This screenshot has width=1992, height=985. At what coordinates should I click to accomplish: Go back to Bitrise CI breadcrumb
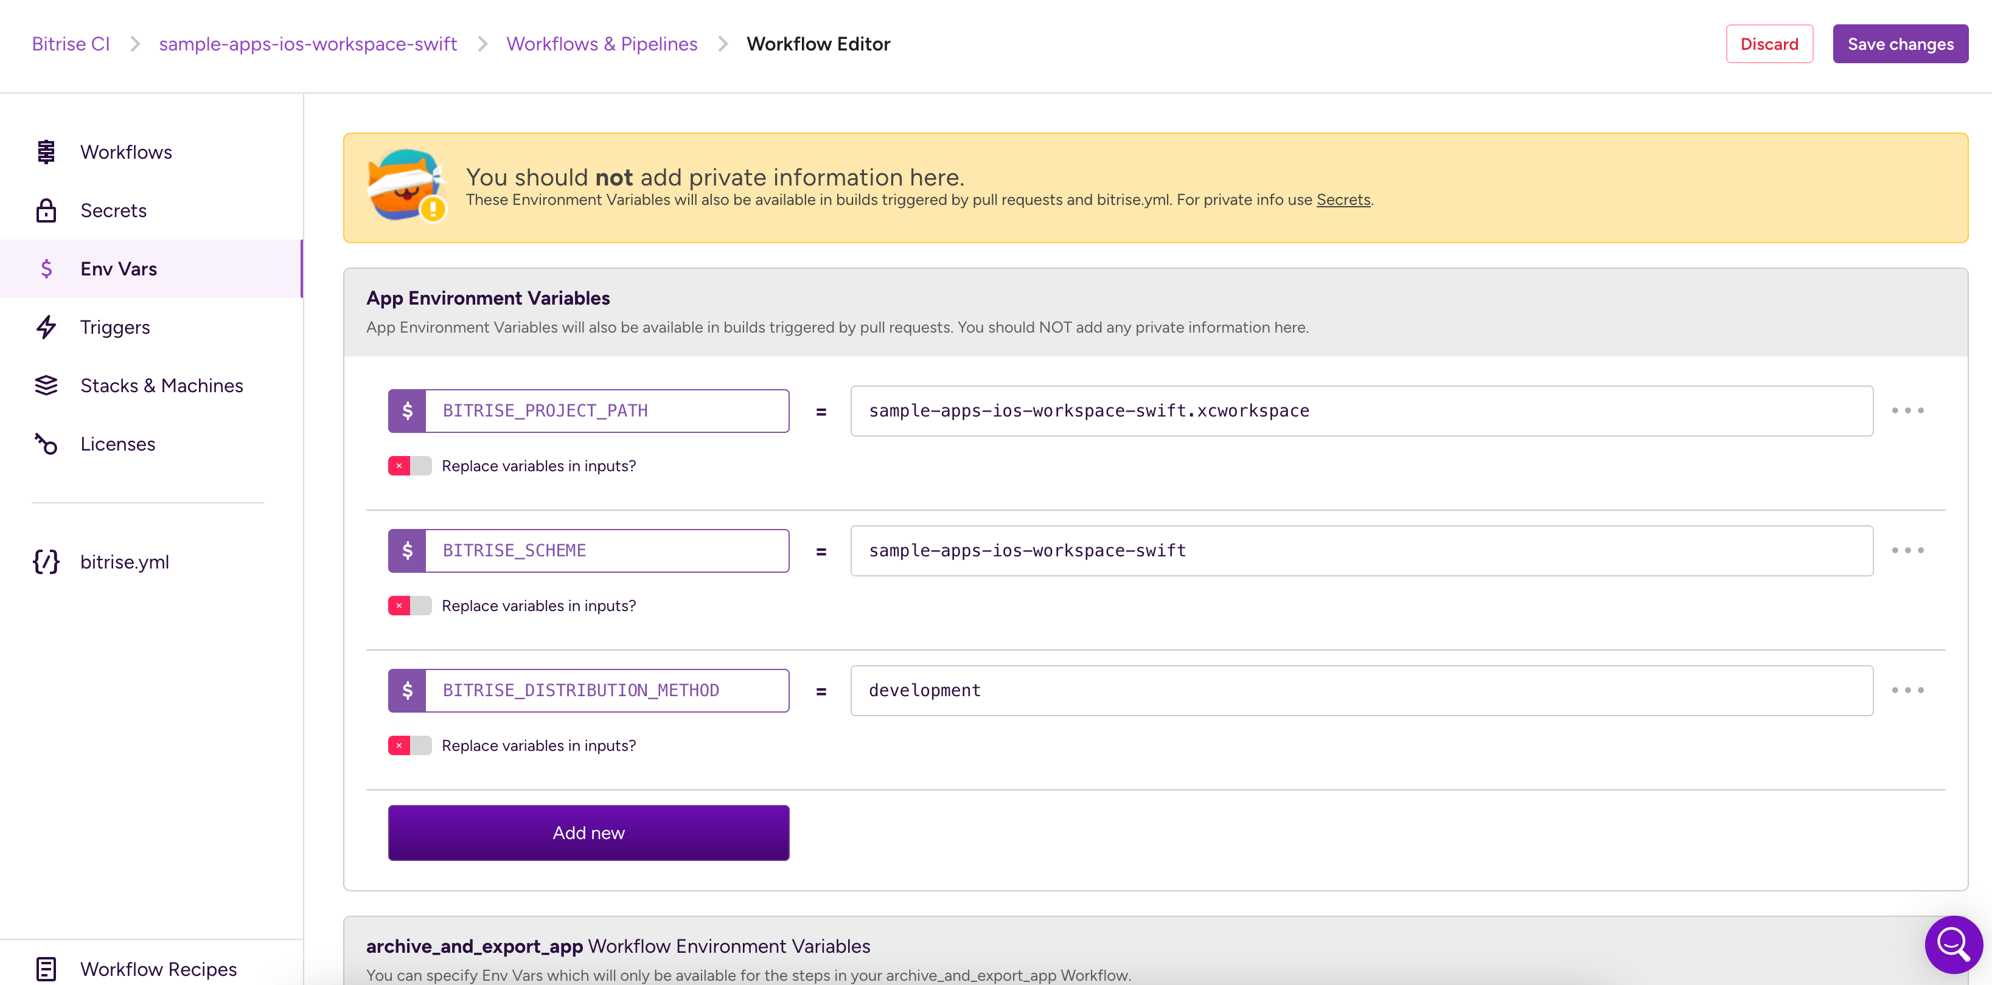coord(69,44)
